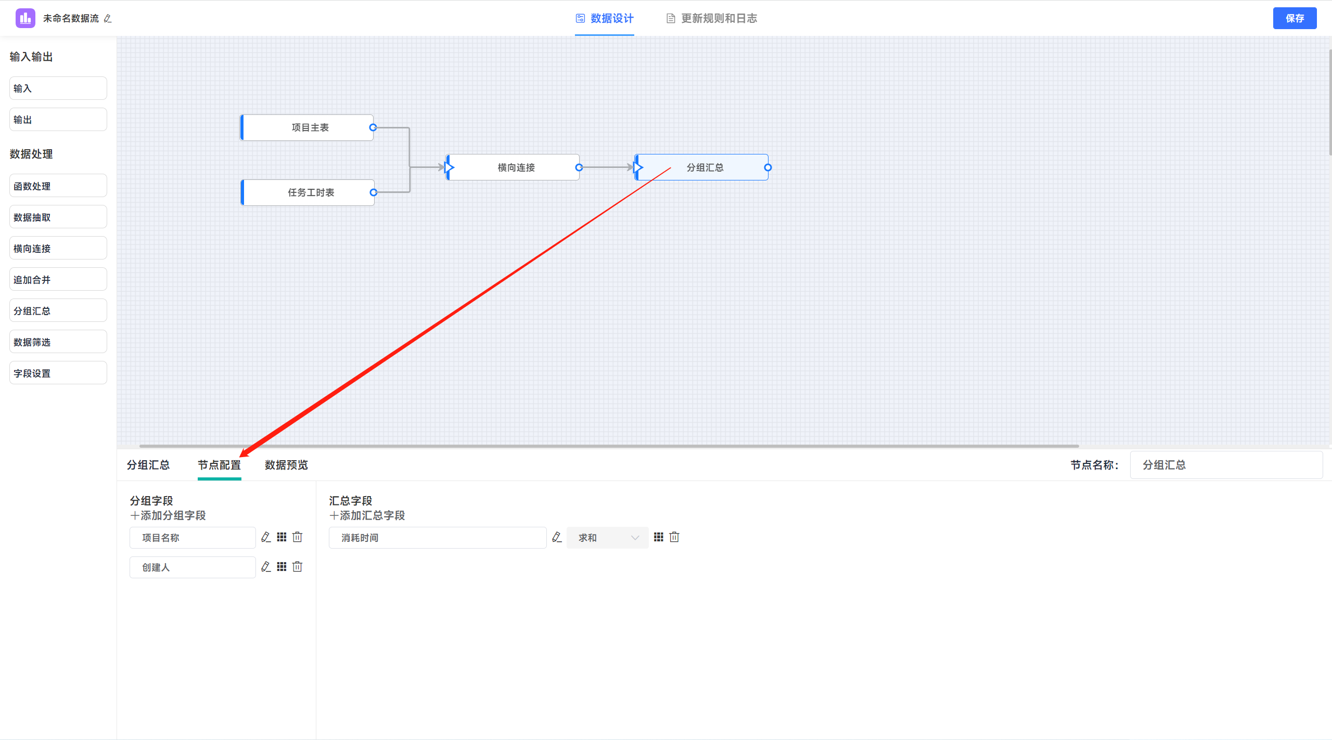Open the 节点配置 tab

point(219,465)
